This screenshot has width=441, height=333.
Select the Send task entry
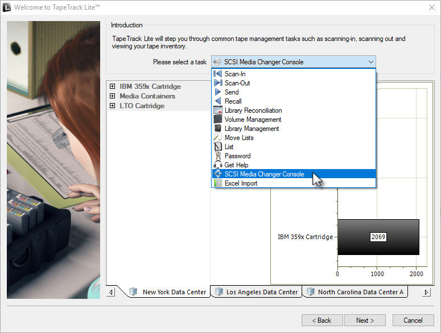[x=294, y=92]
